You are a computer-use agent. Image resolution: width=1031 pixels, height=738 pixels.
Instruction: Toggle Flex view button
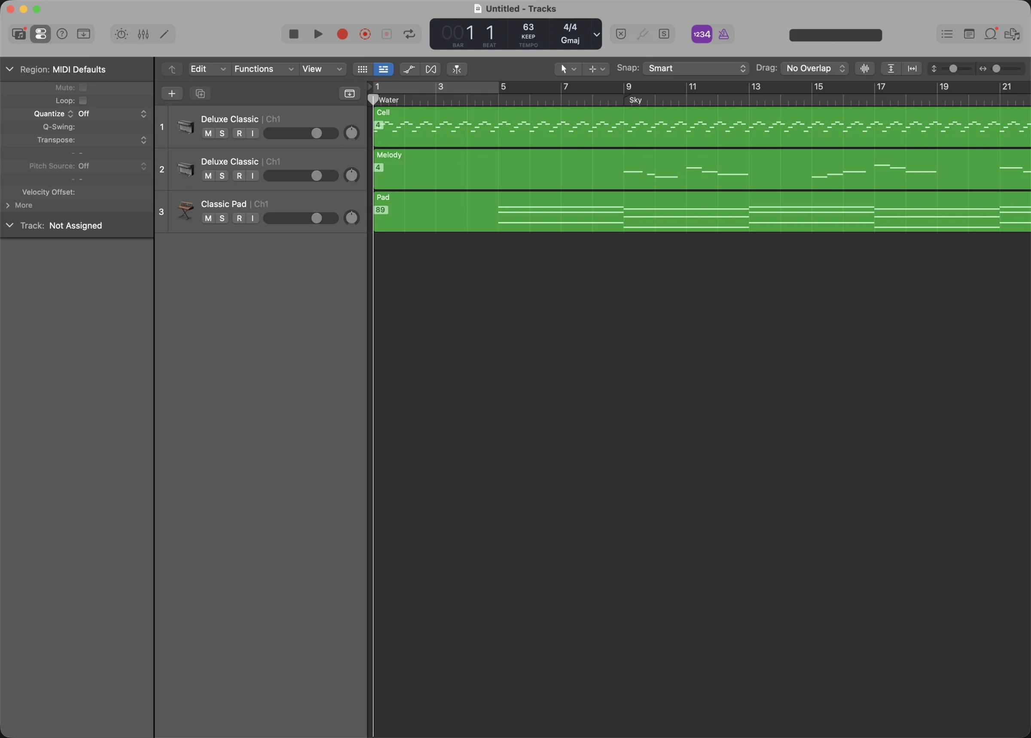[431, 69]
